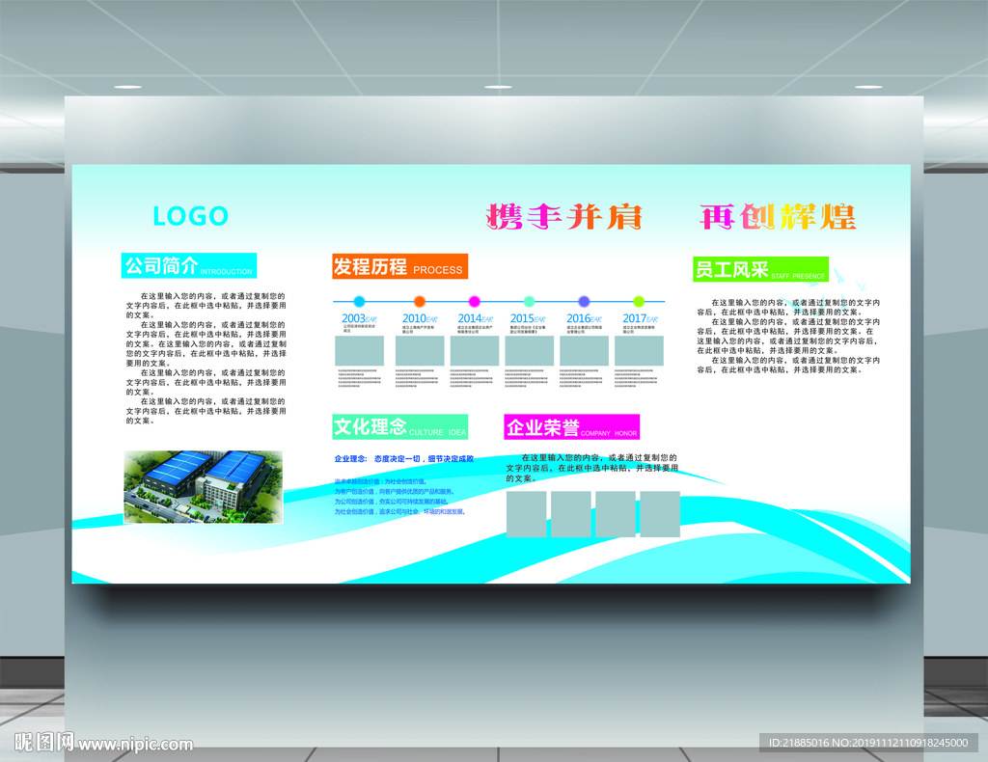The height and width of the screenshot is (762, 988).
Task: Click the blue timeline dot above 2003
Action: [359, 302]
